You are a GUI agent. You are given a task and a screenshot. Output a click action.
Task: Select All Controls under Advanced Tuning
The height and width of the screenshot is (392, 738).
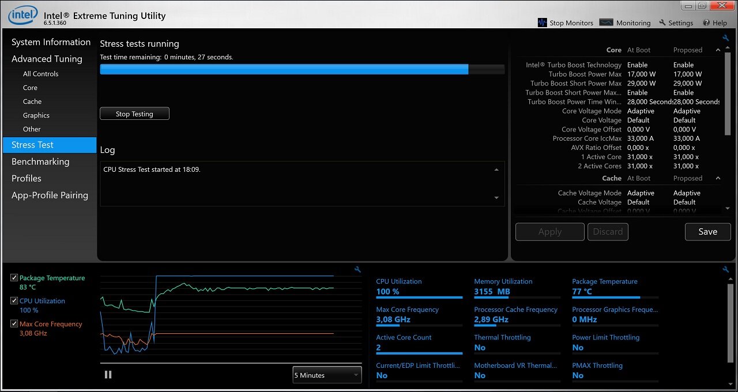point(40,74)
